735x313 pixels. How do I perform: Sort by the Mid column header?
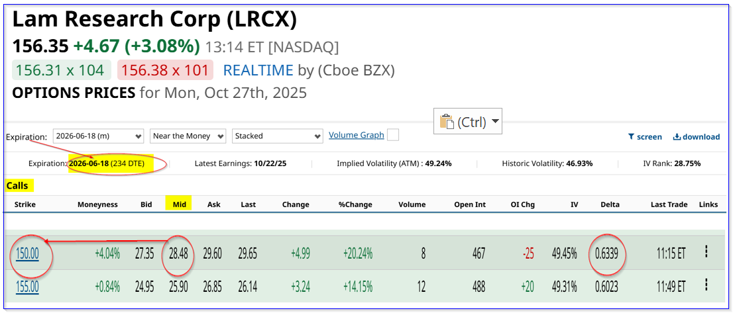pos(178,204)
